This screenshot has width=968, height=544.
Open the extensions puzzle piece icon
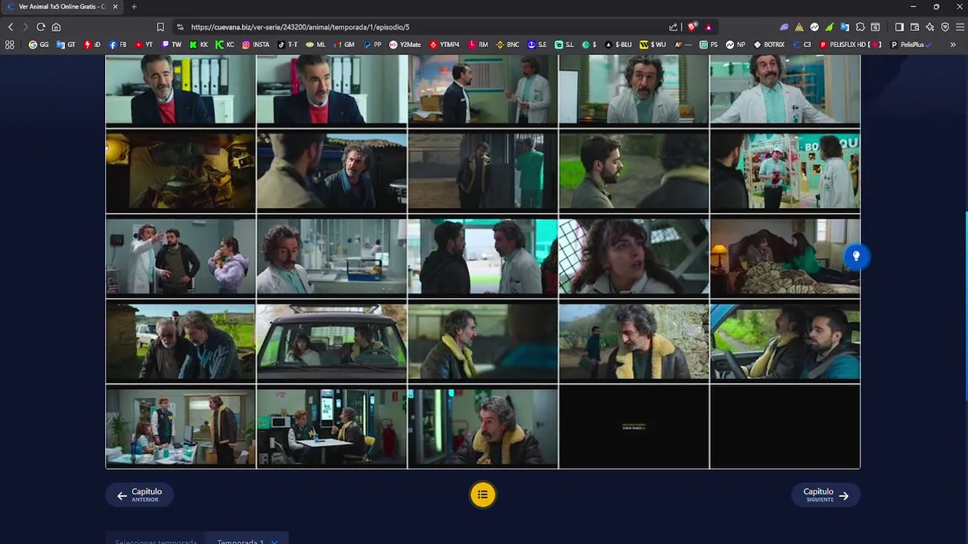coord(860,27)
